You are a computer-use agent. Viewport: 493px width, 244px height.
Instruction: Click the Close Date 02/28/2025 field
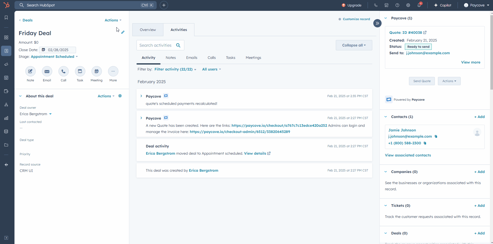[x=58, y=50]
